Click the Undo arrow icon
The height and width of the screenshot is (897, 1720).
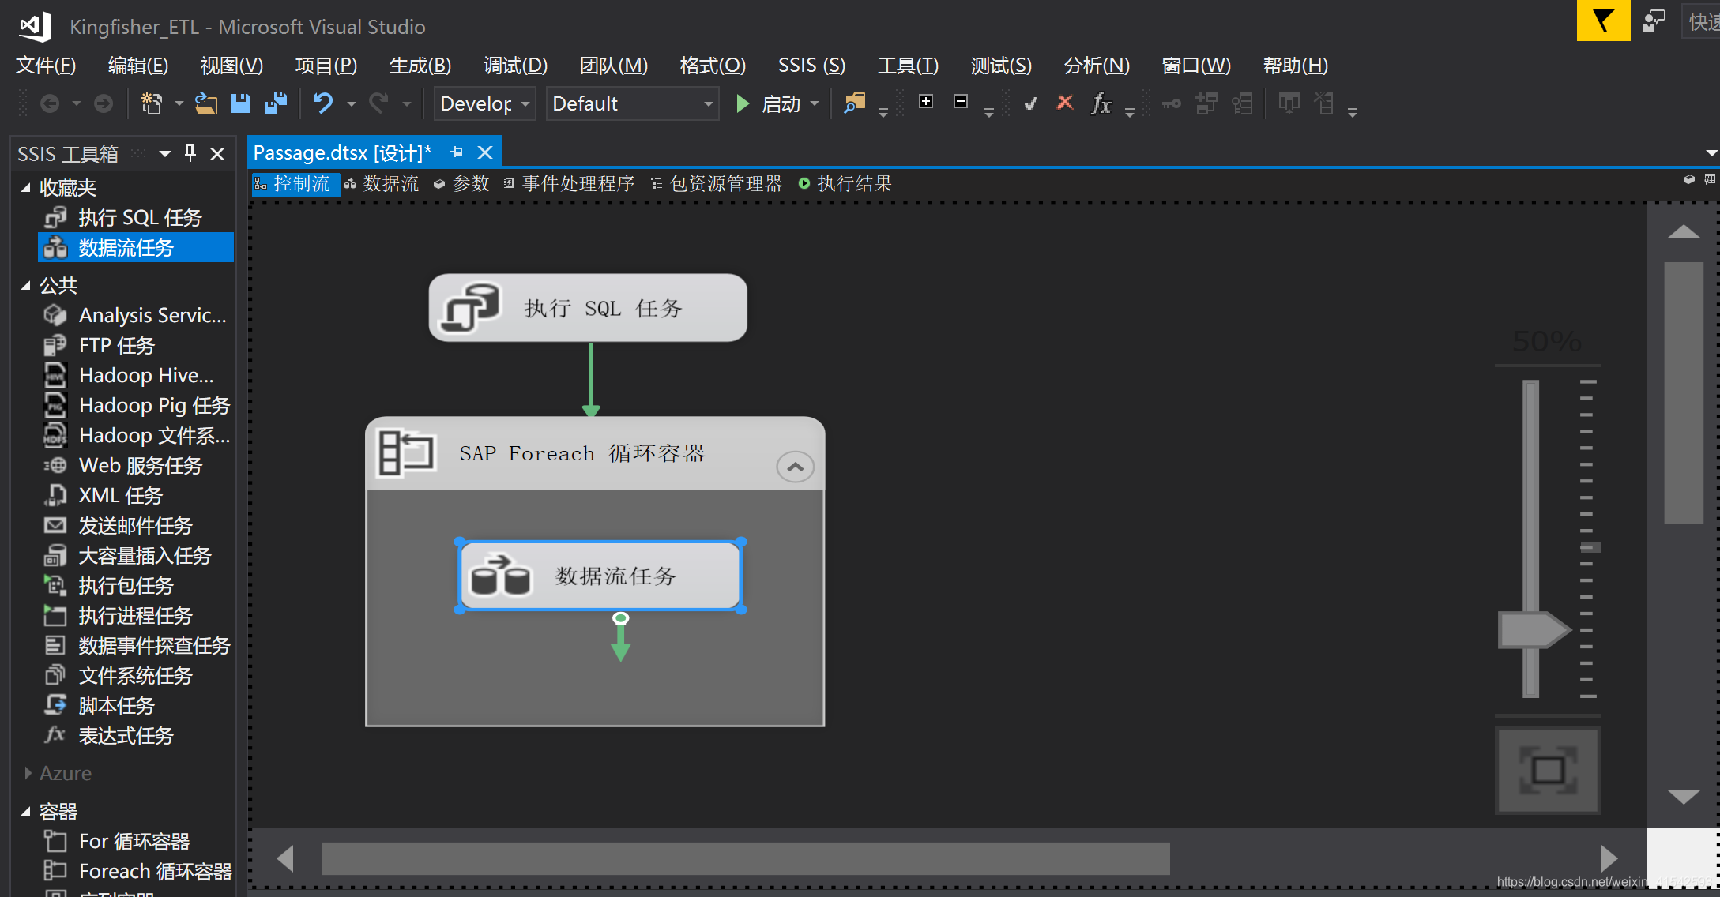[323, 103]
